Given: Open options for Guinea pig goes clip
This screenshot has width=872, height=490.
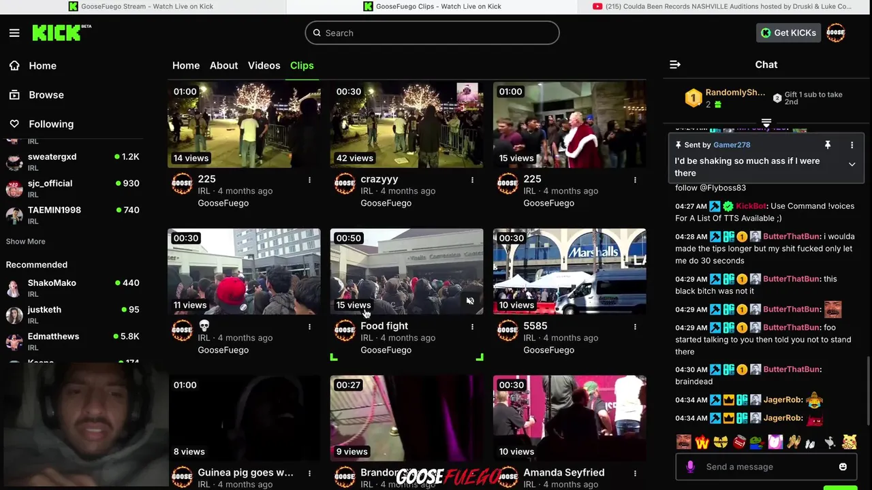Looking at the screenshot, I should (309, 473).
